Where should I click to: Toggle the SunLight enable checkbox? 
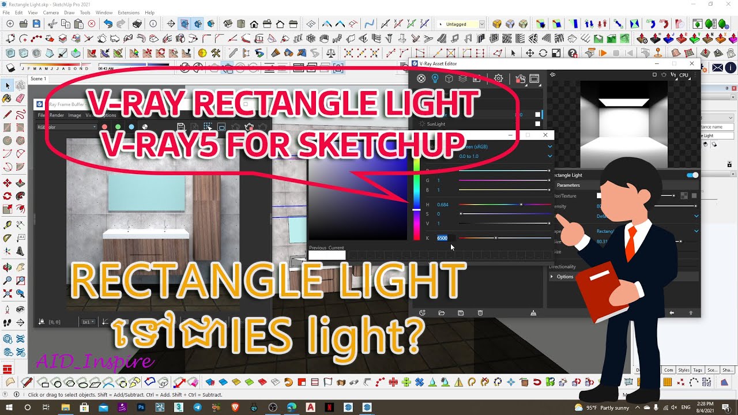(537, 124)
